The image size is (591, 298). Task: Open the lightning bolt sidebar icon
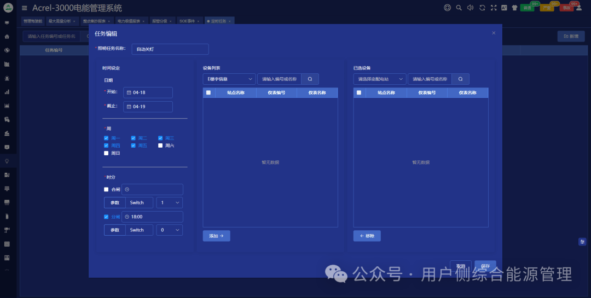click(7, 50)
